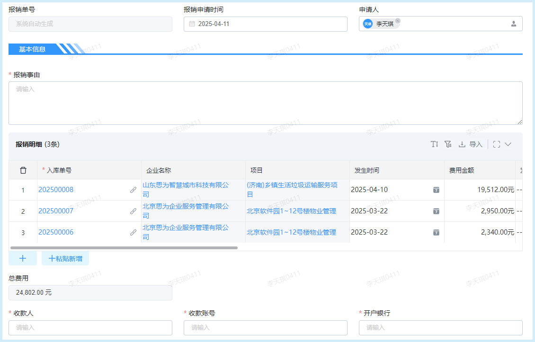
Task: Click the 粘贴新增 paste-add button
Action: [65, 258]
